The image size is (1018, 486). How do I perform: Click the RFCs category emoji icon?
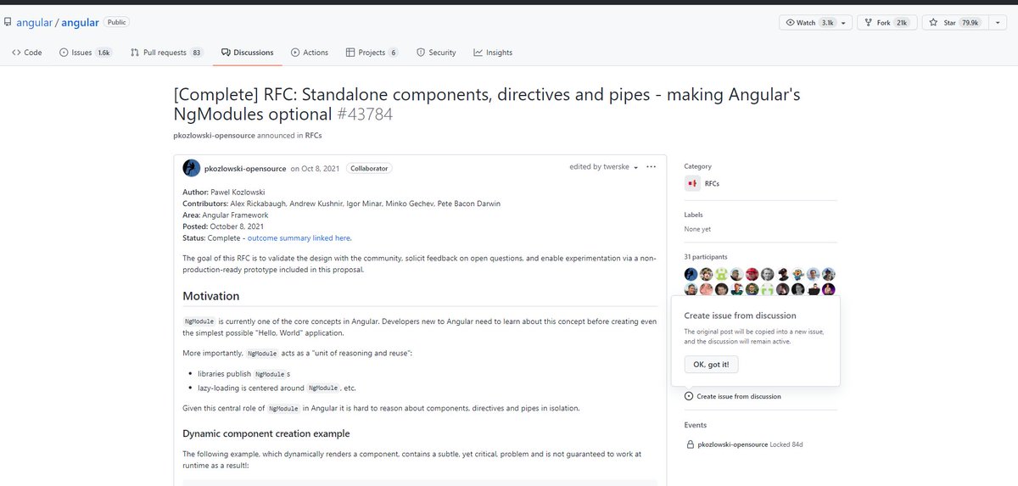coord(692,183)
